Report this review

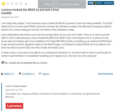click(45, 74)
